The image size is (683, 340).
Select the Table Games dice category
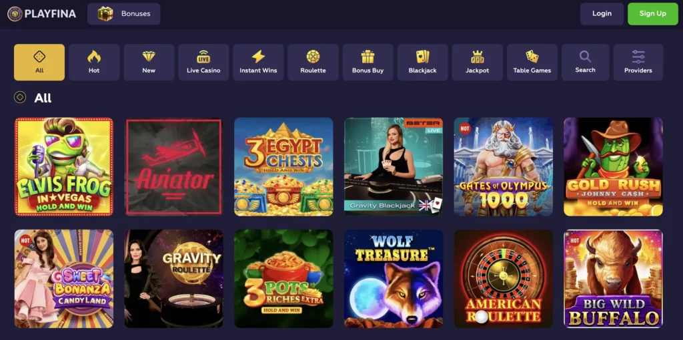(x=532, y=62)
